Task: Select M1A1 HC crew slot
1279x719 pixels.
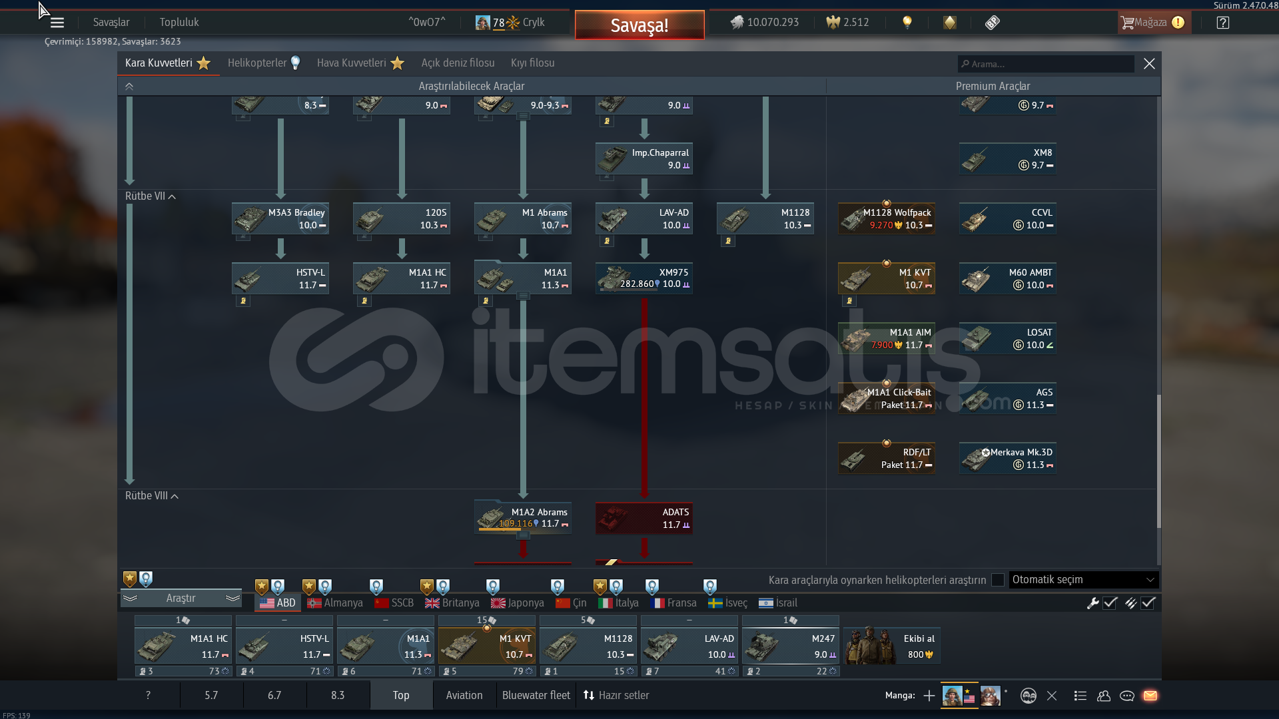Action: coord(183,646)
